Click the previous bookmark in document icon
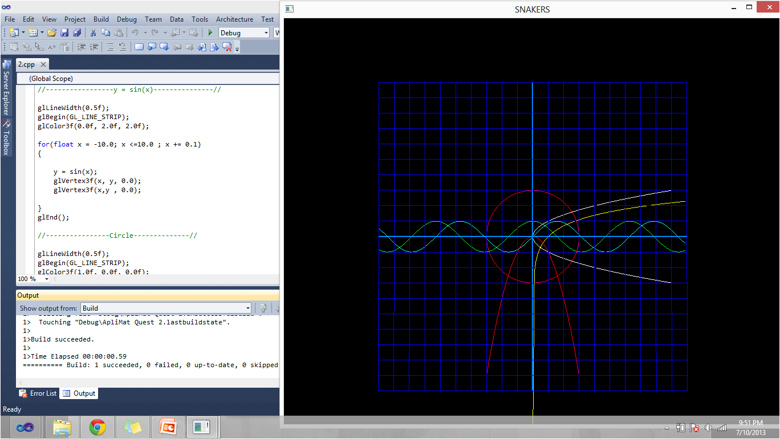This screenshot has width=780, height=439. tap(202, 47)
